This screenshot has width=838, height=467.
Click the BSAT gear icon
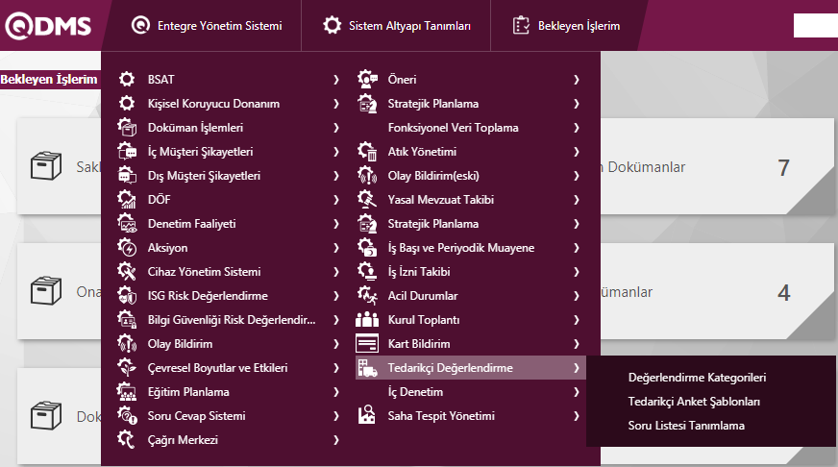tap(127, 80)
